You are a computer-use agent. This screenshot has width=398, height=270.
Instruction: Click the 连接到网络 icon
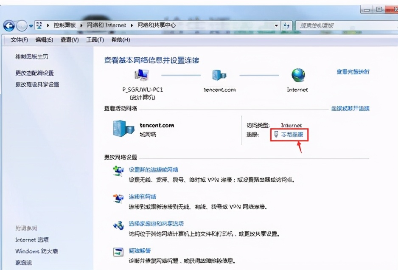(118, 197)
